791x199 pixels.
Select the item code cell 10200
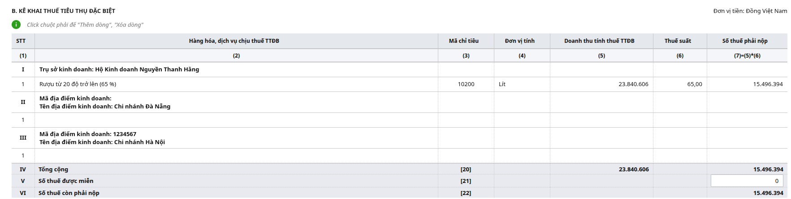point(466,84)
